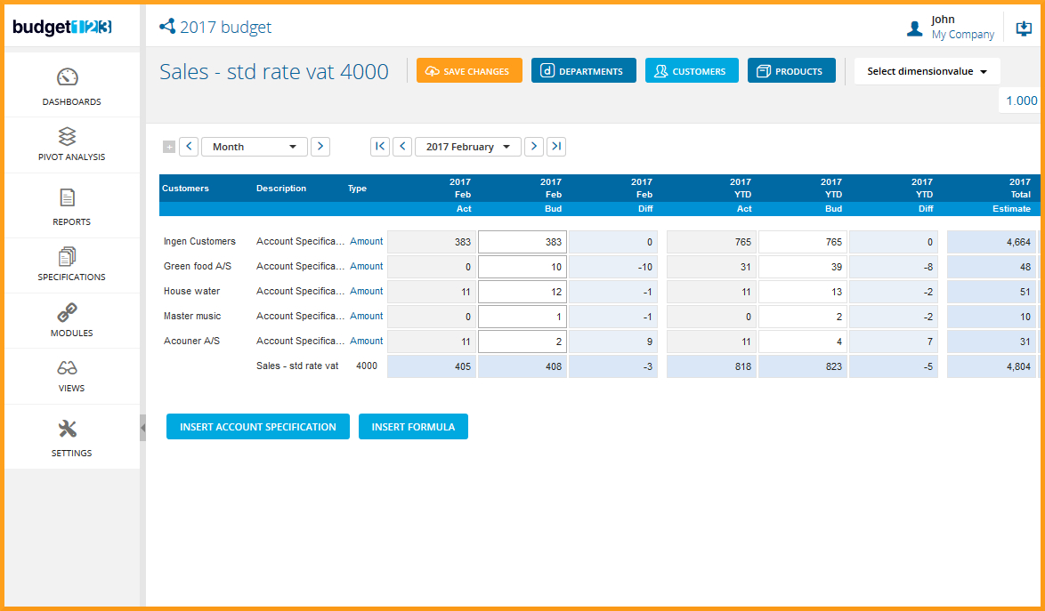This screenshot has width=1045, height=611.
Task: Jump to last period with skip-forward arrow
Action: 556,147
